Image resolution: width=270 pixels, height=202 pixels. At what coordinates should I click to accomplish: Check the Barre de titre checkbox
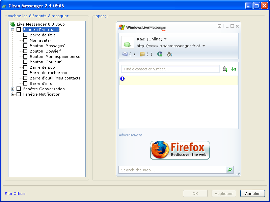[25, 35]
